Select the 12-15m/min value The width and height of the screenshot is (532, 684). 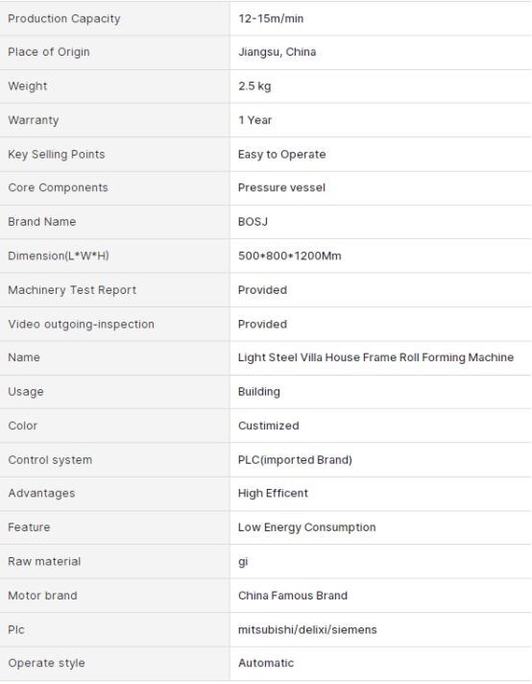[x=271, y=19]
